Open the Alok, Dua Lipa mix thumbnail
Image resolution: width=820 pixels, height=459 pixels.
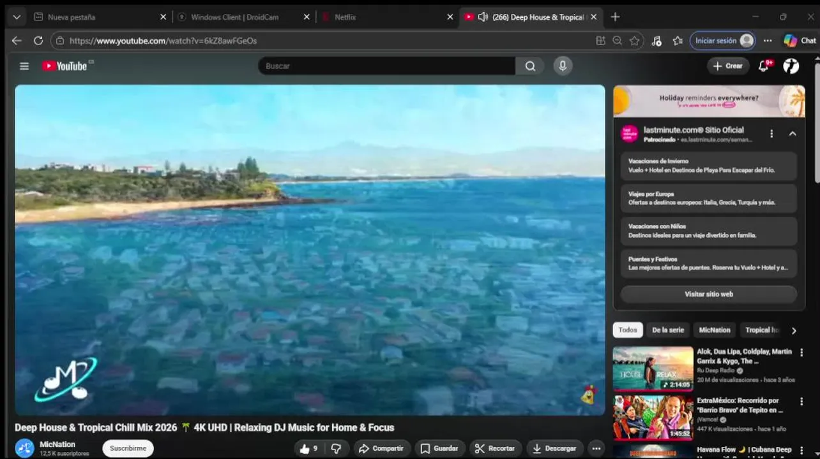point(653,368)
